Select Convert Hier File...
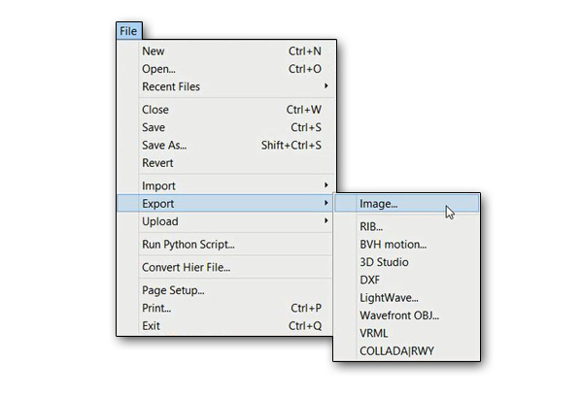Screen dimensions: 583x398 [226, 267]
